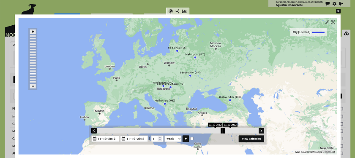Select the Kislovodsk (RU) city dot
The image size is (355, 158).
tap(230, 100)
